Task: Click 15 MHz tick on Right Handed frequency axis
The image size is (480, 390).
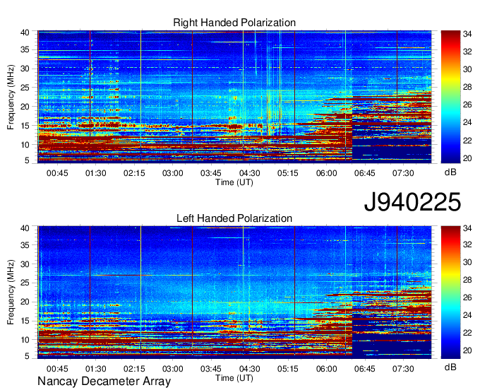Action: (25, 126)
